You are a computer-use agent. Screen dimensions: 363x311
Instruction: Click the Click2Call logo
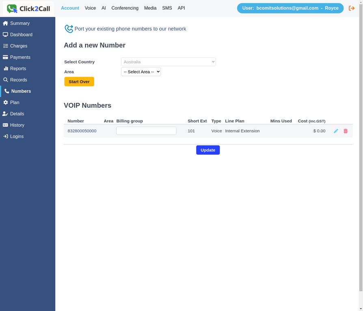tap(27, 9)
